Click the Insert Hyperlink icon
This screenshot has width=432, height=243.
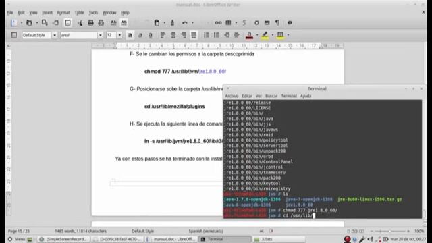(218, 22)
